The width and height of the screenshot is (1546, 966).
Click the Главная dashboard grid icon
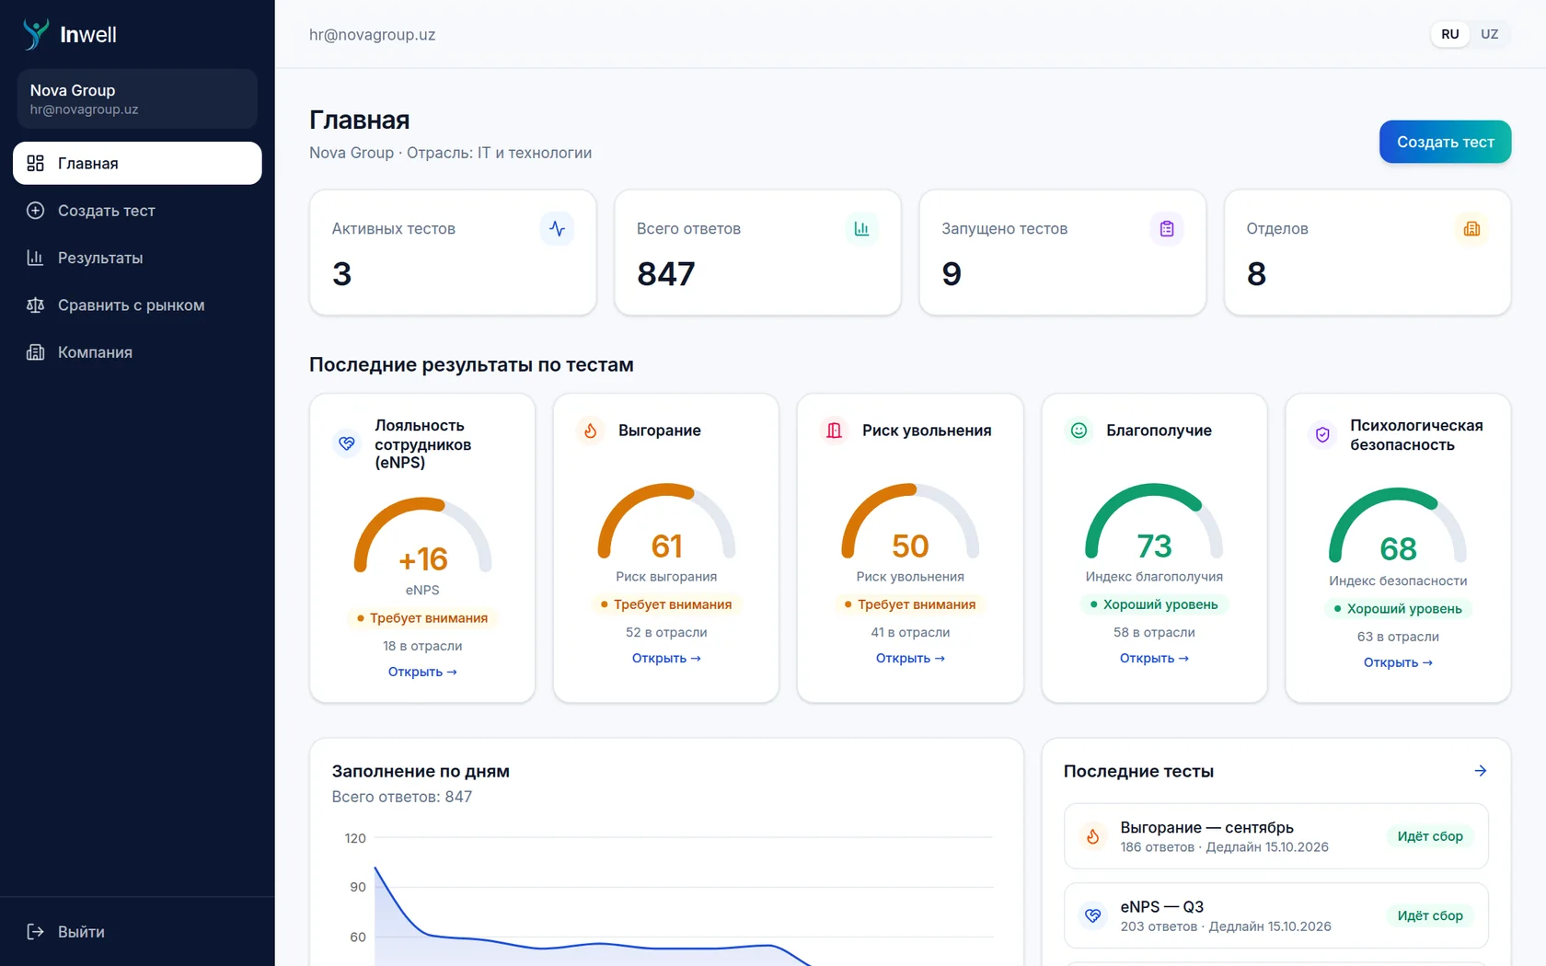[x=35, y=163]
